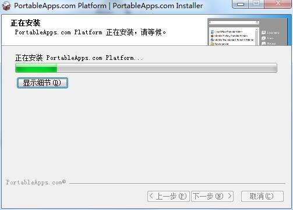Click the Pictures icon in header preview
This screenshot has width=293, height=210.
pos(263,44)
